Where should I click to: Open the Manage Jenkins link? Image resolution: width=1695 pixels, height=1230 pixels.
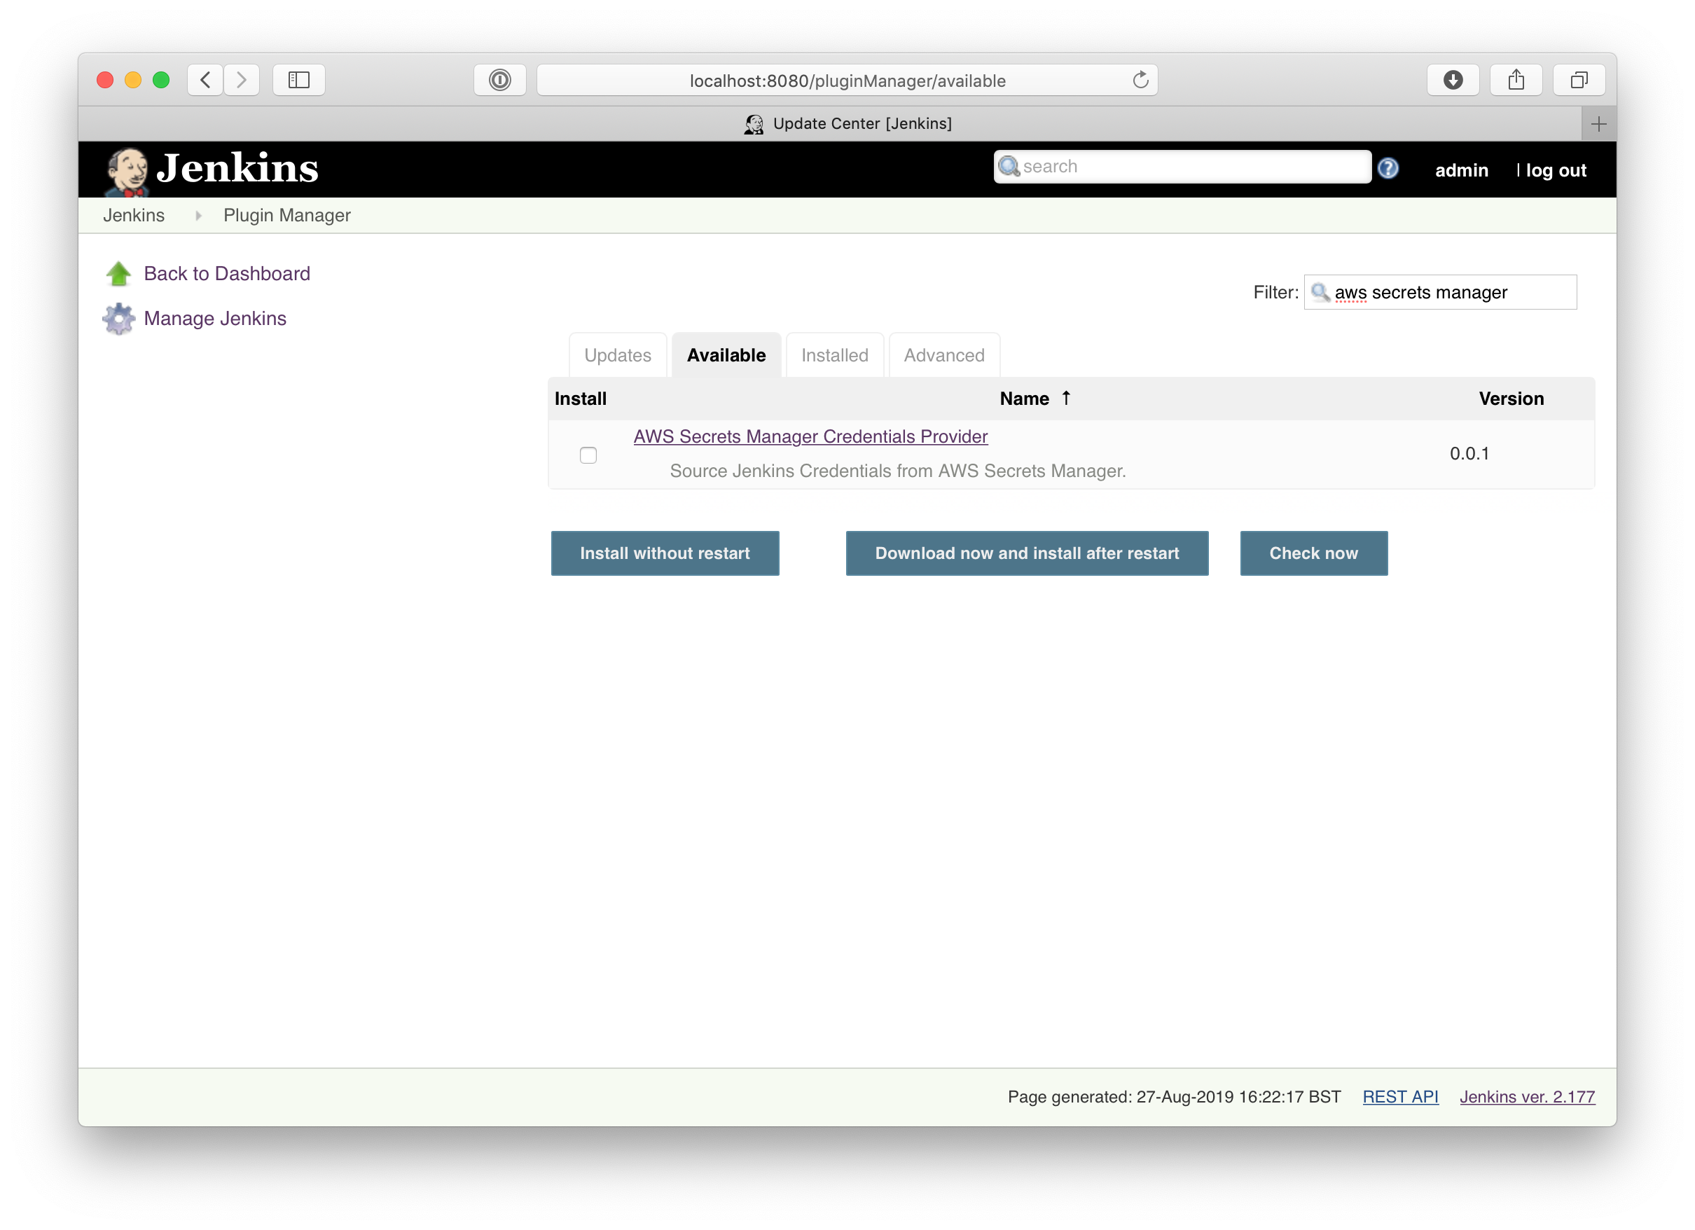point(215,319)
